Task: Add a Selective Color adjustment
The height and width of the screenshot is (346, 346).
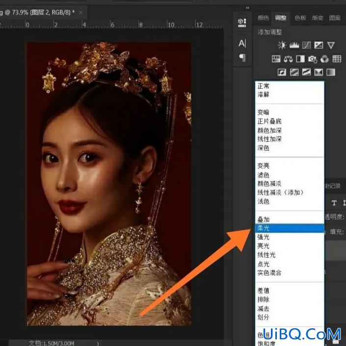Action: [x=319, y=72]
